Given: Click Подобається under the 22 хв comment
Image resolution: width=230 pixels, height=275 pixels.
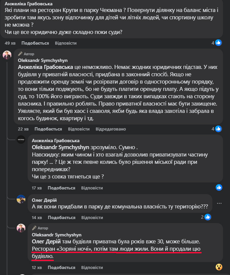Looking at the screenshot, I should tap(48, 129).
